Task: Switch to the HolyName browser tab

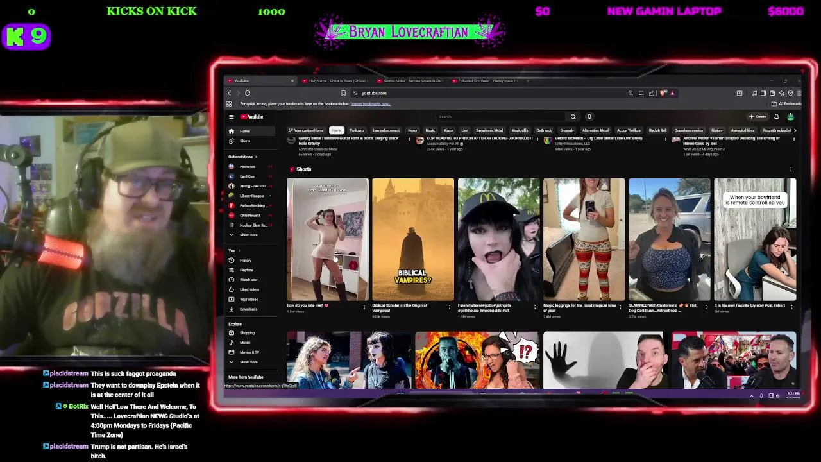Action: (337, 81)
